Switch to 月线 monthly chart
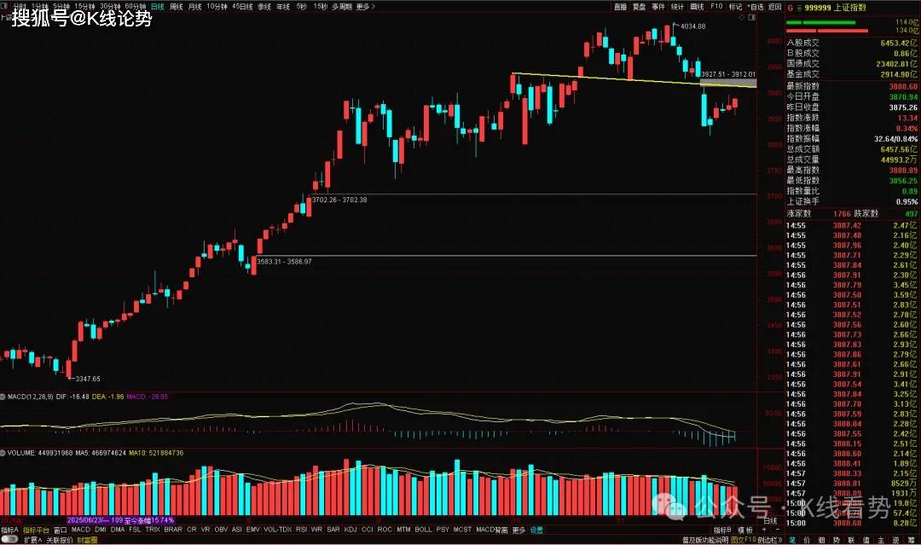 pyautogui.click(x=195, y=7)
